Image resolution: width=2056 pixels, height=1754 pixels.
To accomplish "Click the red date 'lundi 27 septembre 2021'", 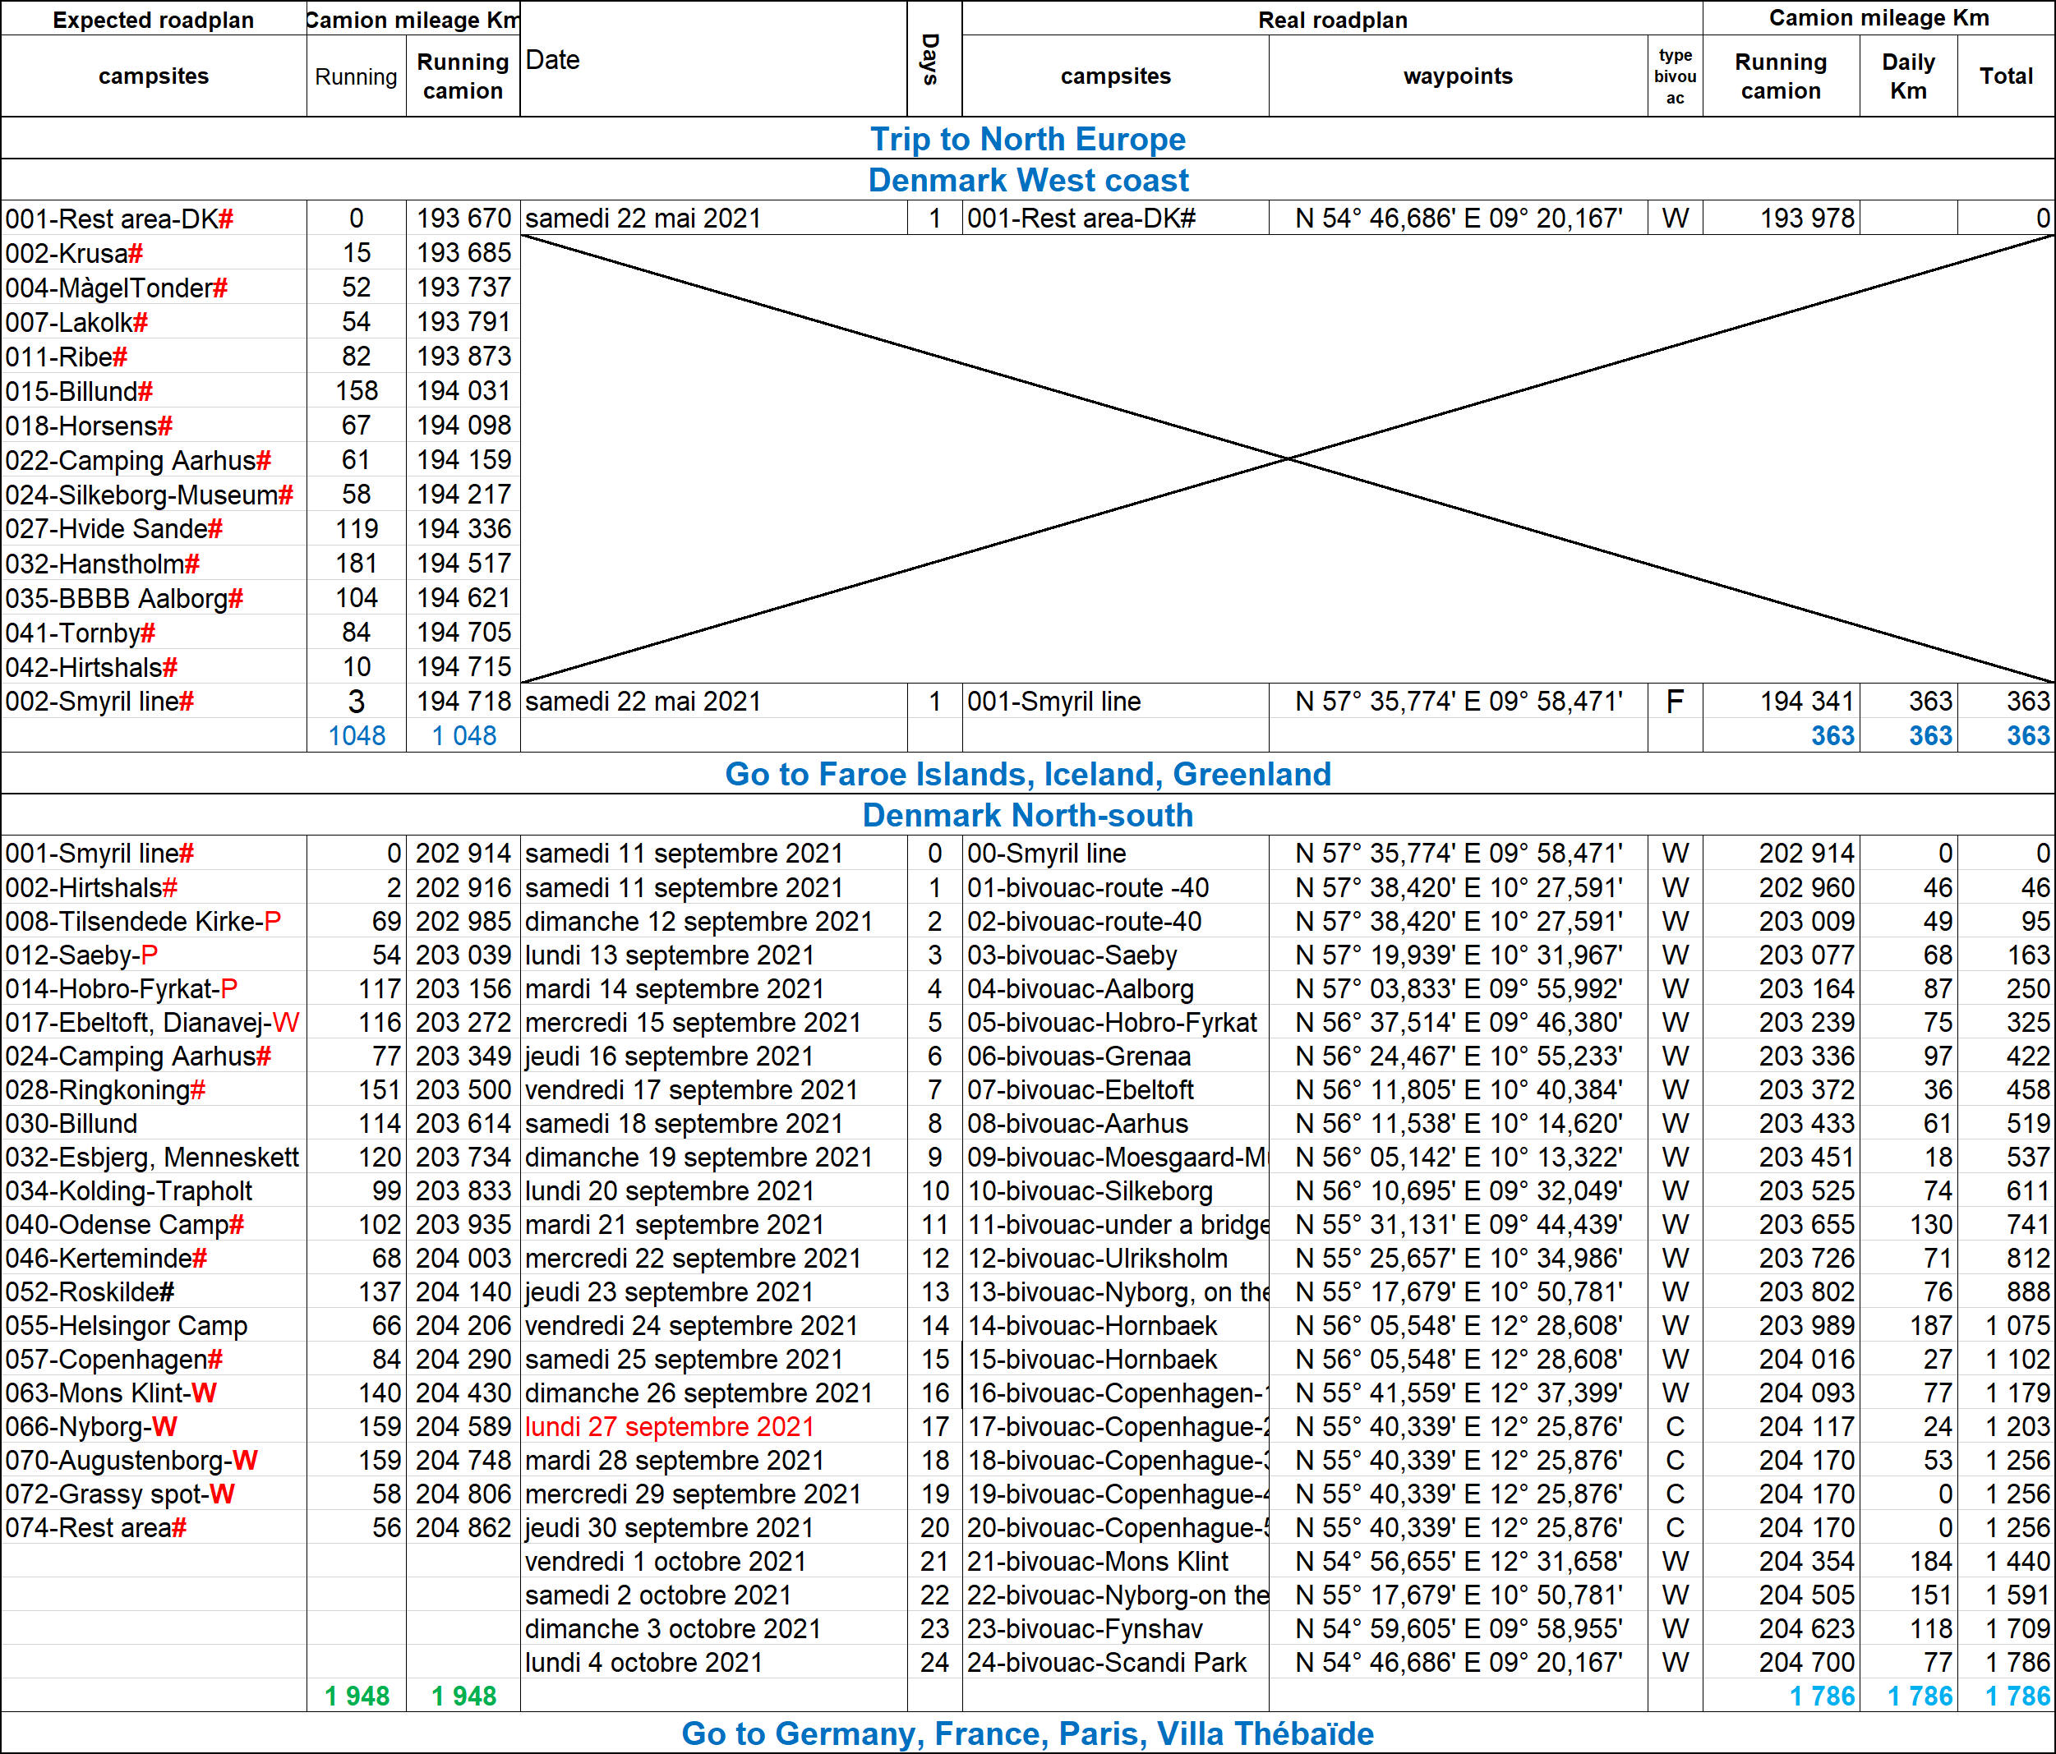I will pos(669,1426).
